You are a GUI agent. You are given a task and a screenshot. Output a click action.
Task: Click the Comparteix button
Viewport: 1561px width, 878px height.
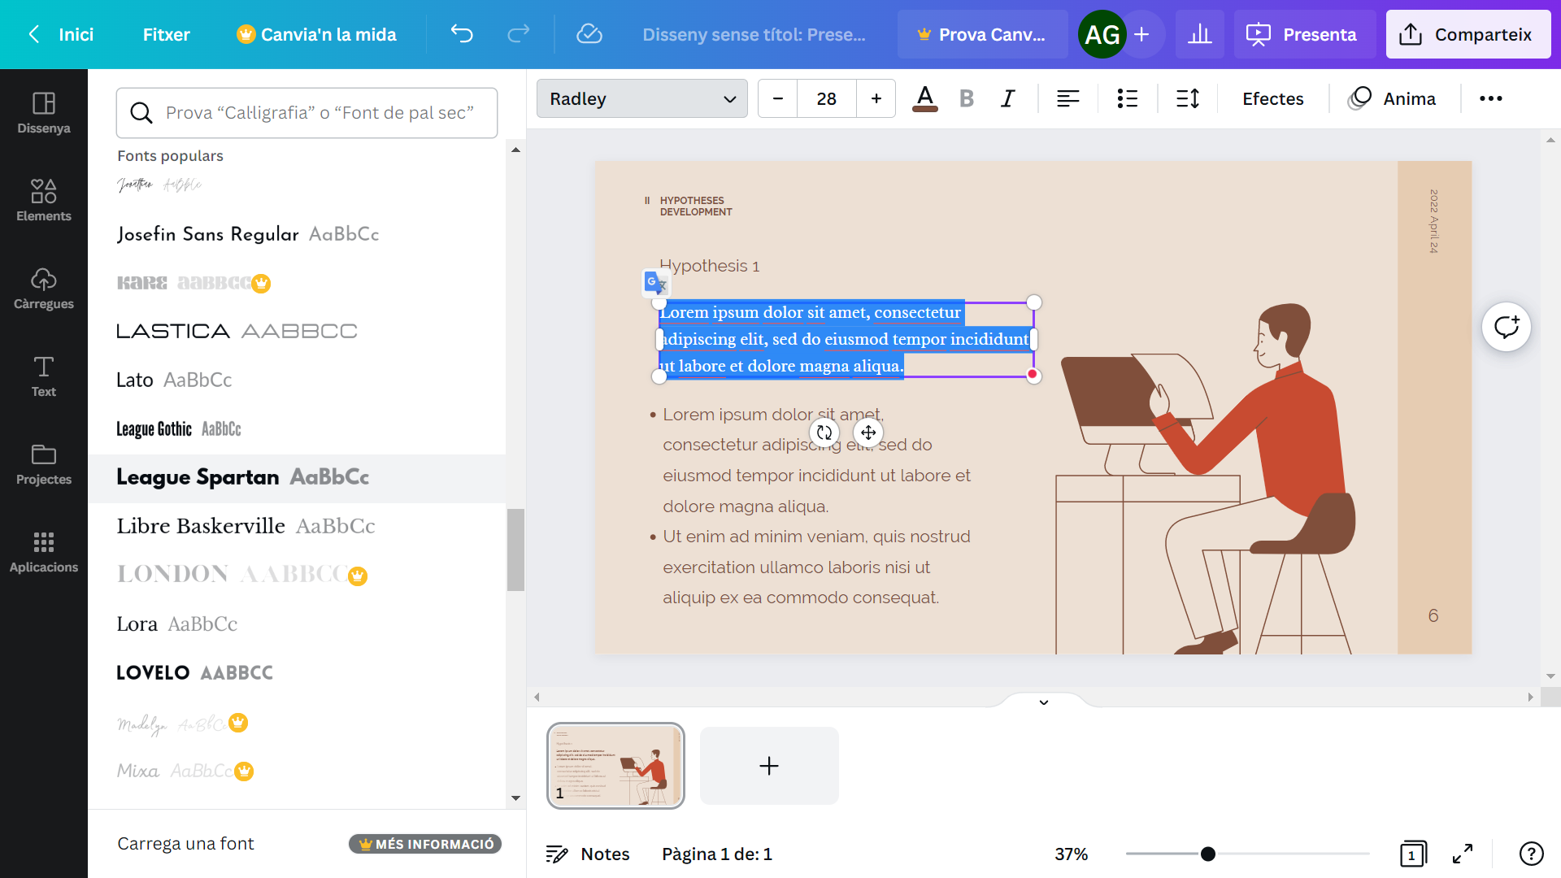tap(1468, 34)
